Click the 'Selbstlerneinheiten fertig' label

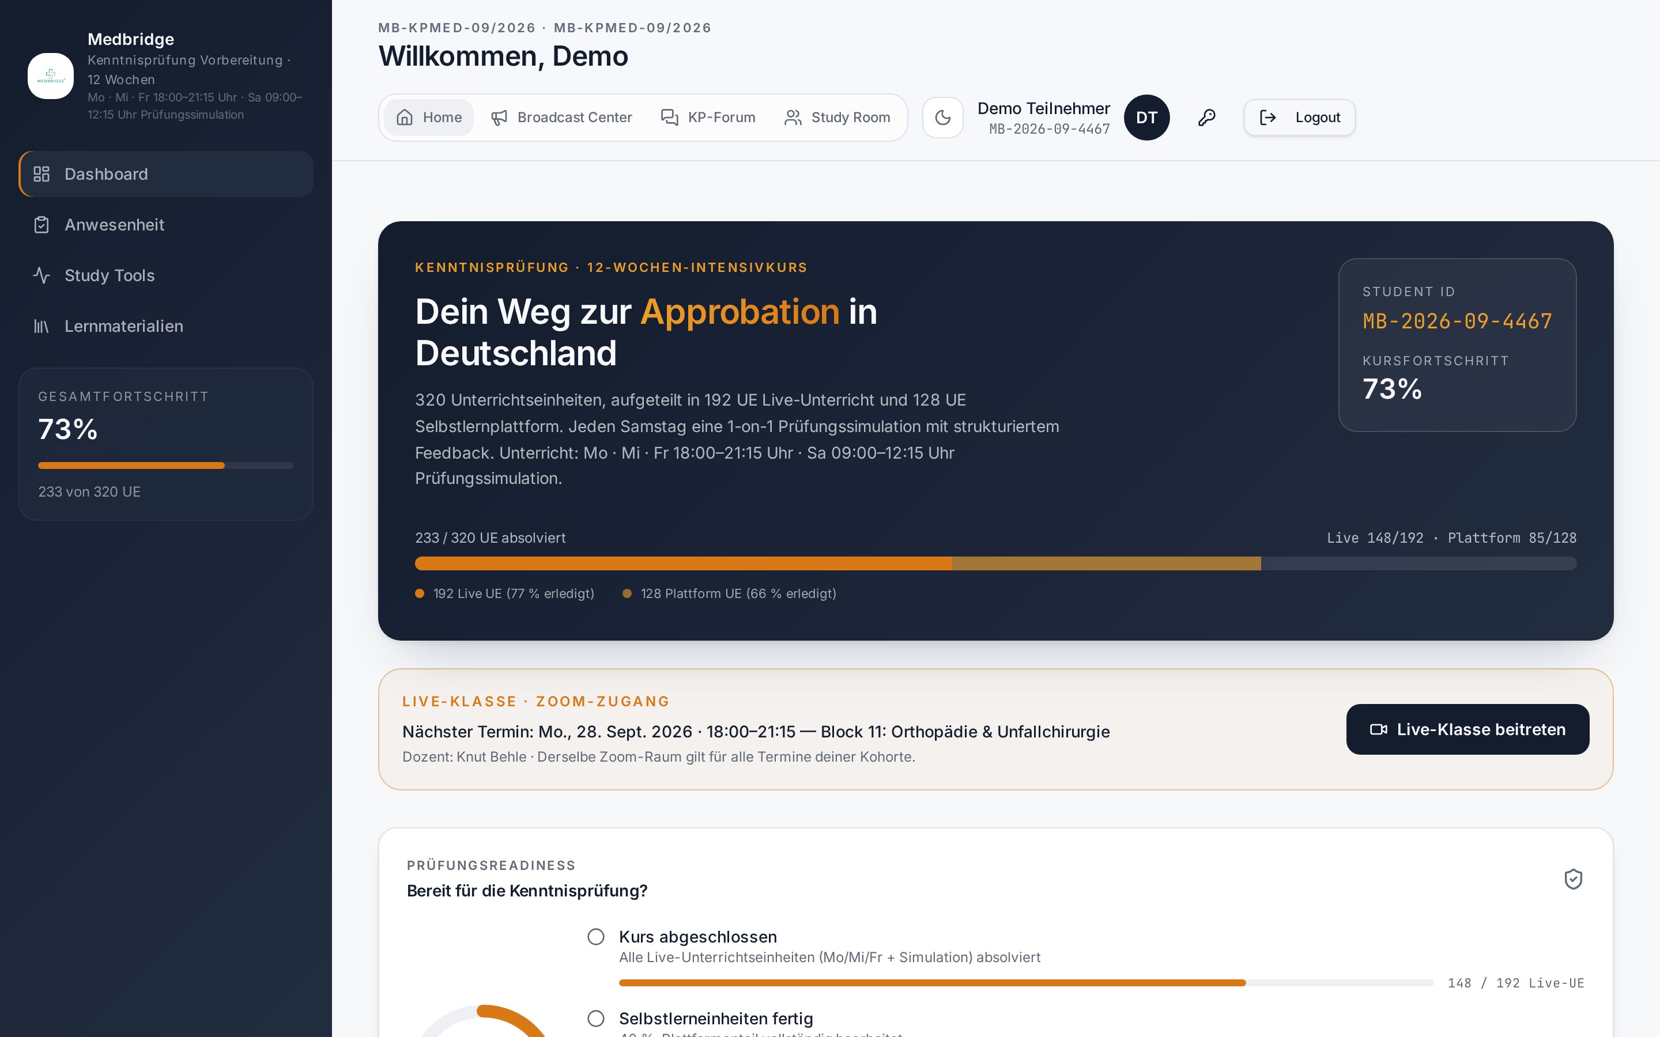point(715,1019)
